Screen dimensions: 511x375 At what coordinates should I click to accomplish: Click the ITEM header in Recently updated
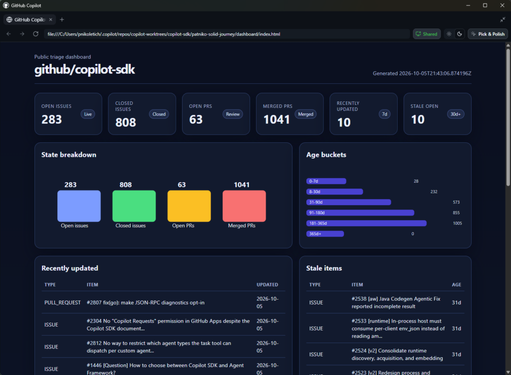[x=92, y=285]
